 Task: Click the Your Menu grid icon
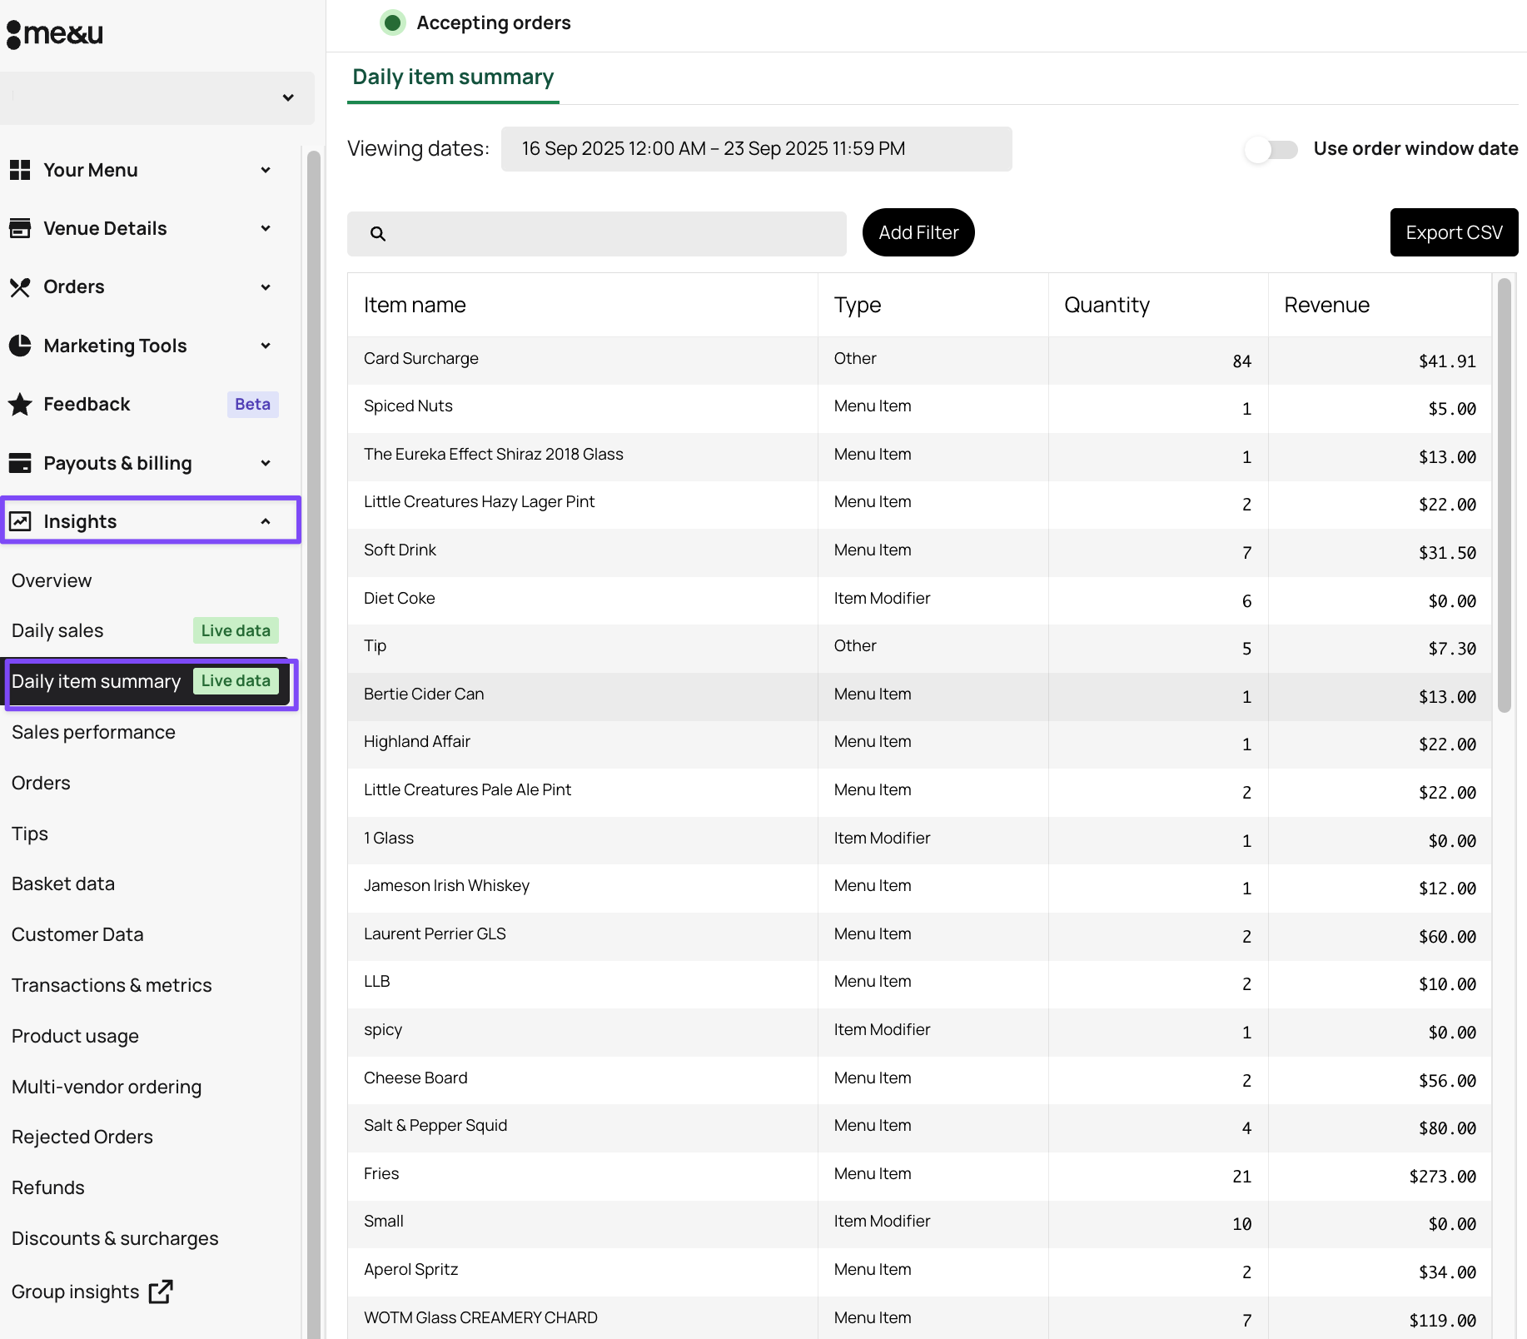tap(20, 170)
